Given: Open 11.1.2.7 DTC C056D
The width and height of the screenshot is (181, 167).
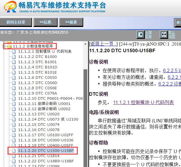Looking at the screenshot, I should (38, 83).
